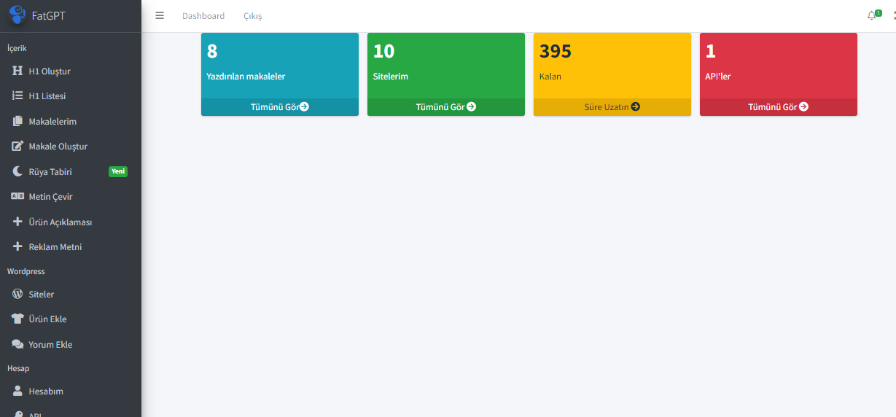Click the 395 Kalan count
The image size is (896, 417).
pyautogui.click(x=556, y=51)
